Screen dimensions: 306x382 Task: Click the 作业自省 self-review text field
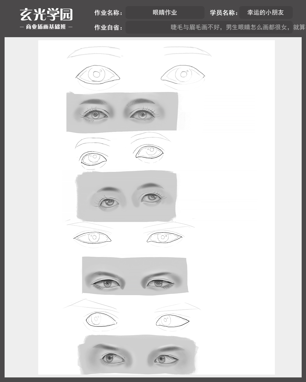tap(215, 27)
